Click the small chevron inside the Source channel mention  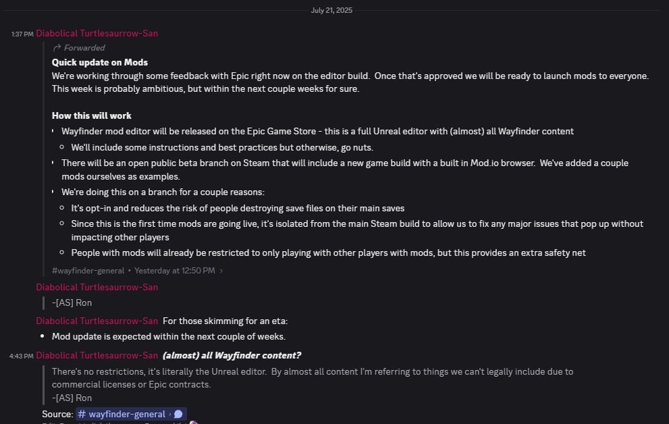click(x=169, y=414)
